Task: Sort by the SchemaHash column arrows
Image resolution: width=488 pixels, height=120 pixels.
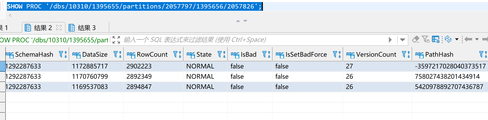Action: tap(66, 54)
